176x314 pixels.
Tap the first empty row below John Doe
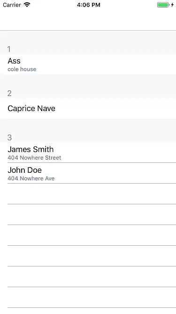[88, 194]
